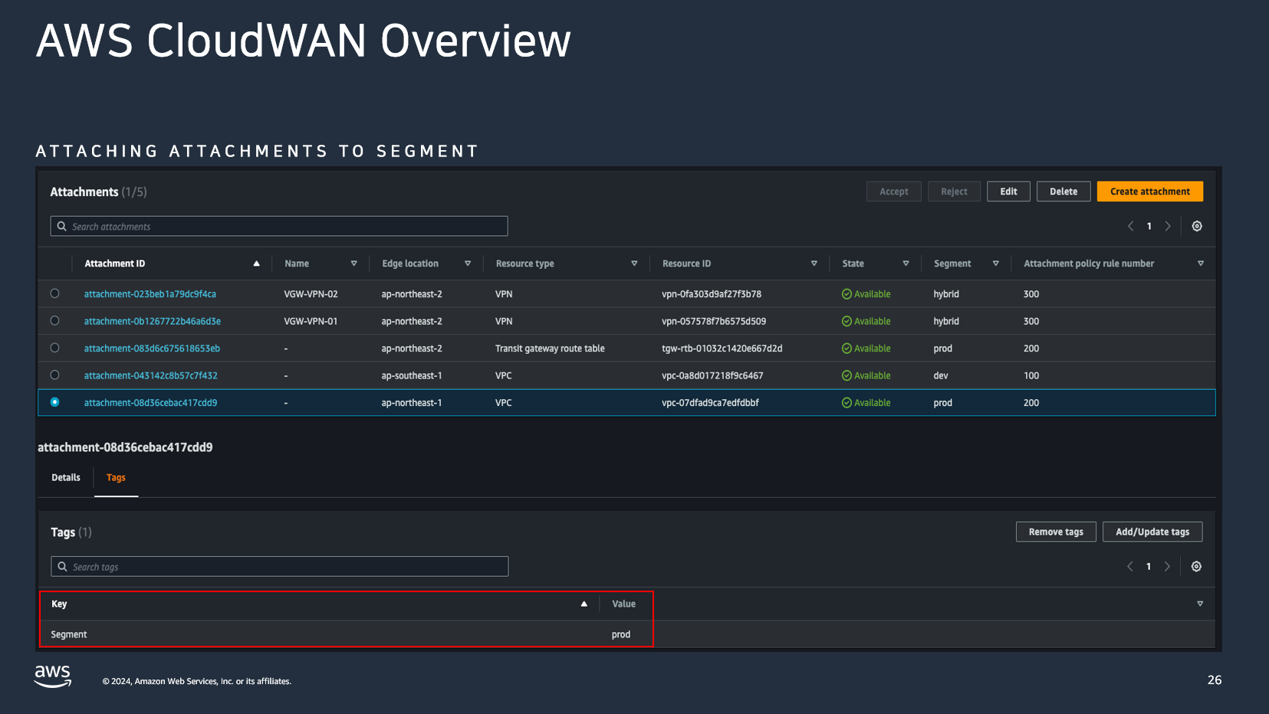Click resource ID vpc-07dfad9ca7edfdbbf
Image resolution: width=1269 pixels, height=714 pixels.
pyautogui.click(x=710, y=403)
